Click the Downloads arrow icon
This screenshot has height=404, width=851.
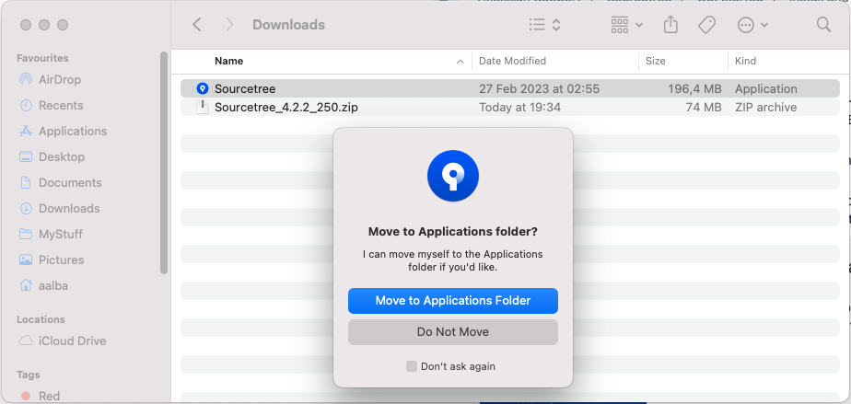(26, 208)
